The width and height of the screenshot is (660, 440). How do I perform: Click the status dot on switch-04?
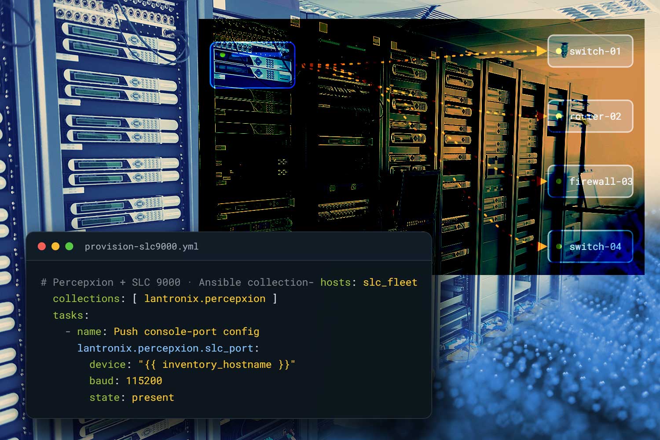tap(559, 246)
